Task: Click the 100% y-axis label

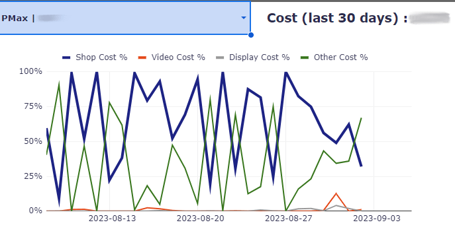Action: [x=30, y=71]
